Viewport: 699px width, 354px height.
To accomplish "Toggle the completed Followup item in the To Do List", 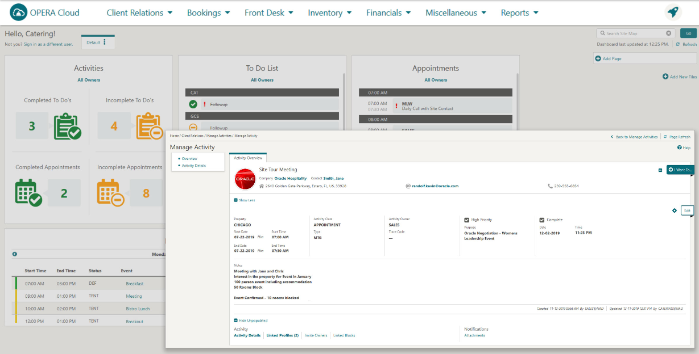I will tap(193, 104).
